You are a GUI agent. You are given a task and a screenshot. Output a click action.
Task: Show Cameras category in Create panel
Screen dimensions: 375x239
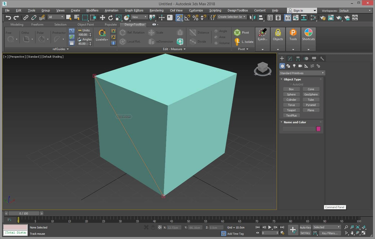[x=300, y=66]
